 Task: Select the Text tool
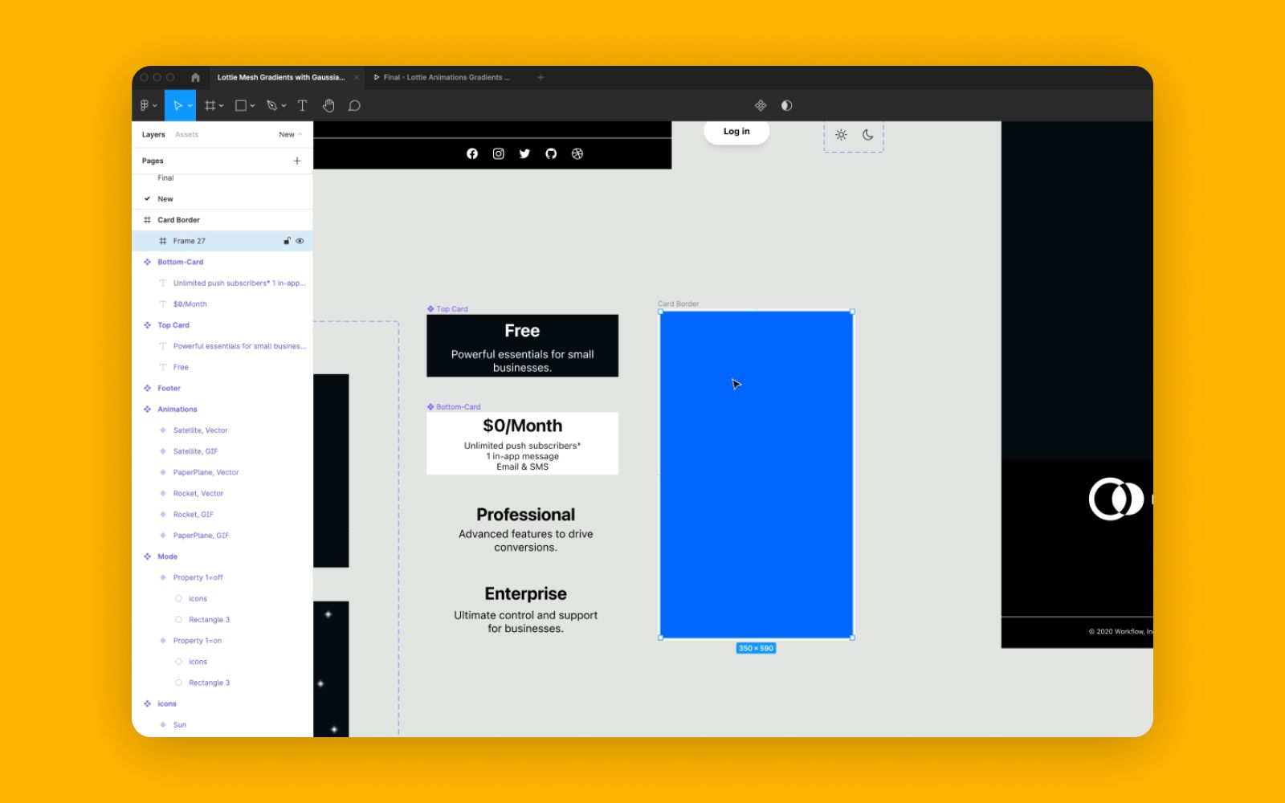[302, 105]
